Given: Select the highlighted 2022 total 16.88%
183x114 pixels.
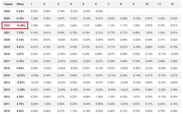Looking at the screenshot, I should (20, 25).
